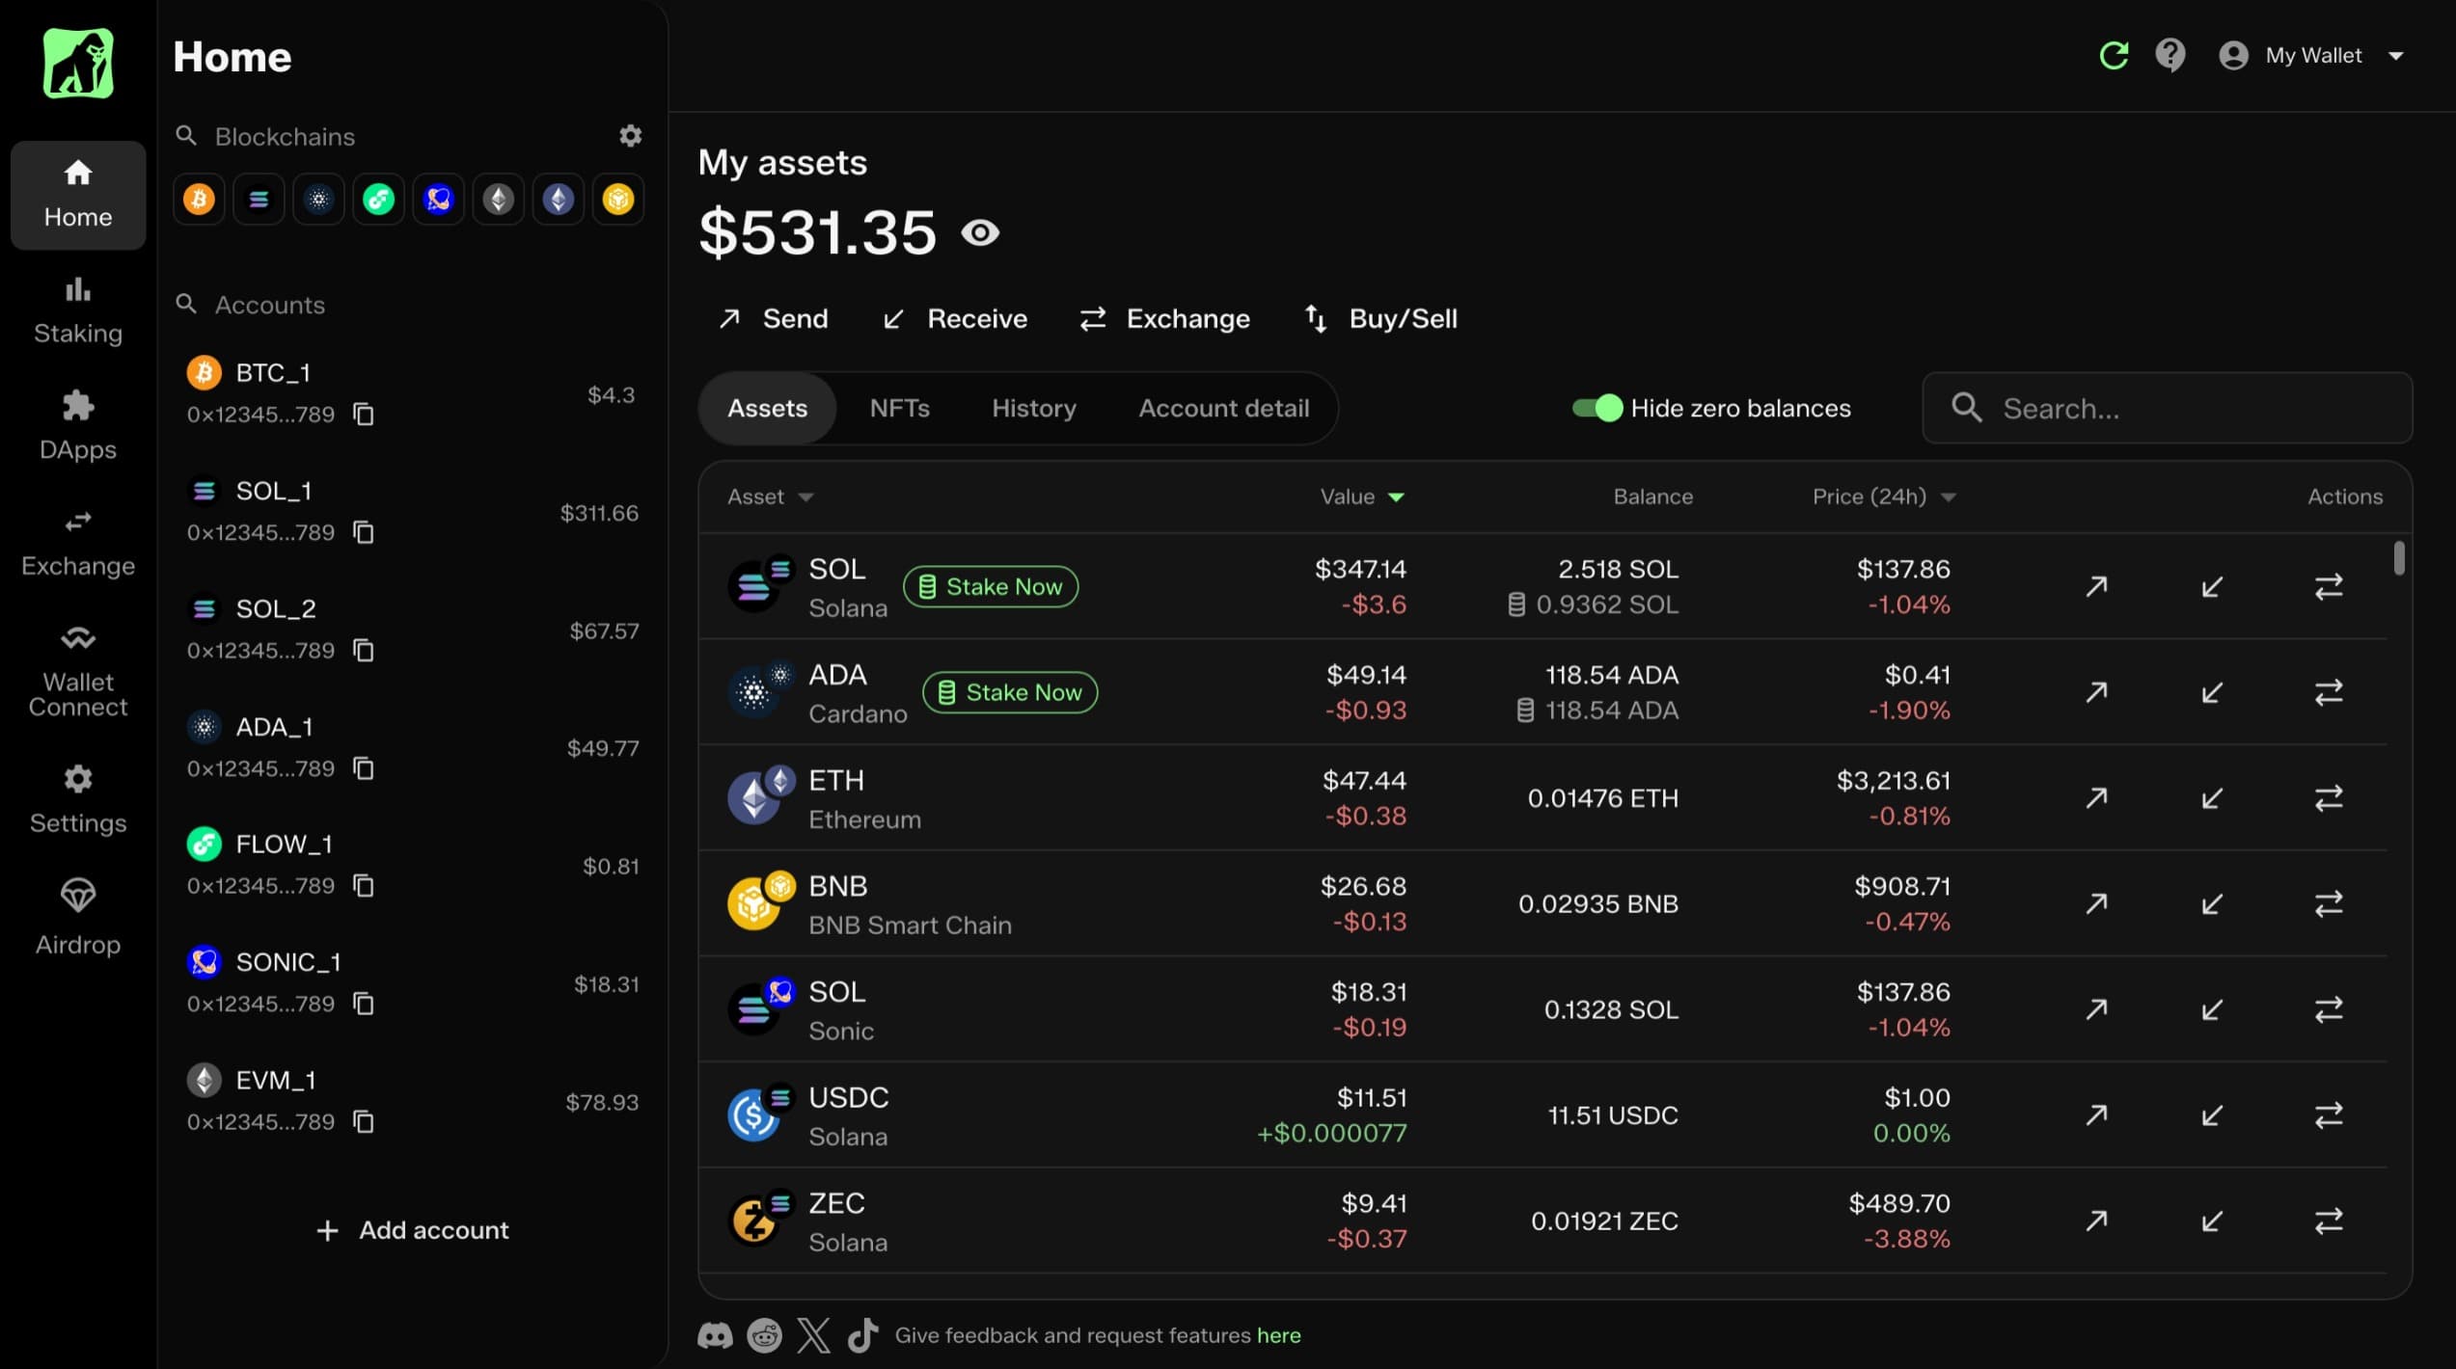Open the Airdrop section

pos(77,914)
